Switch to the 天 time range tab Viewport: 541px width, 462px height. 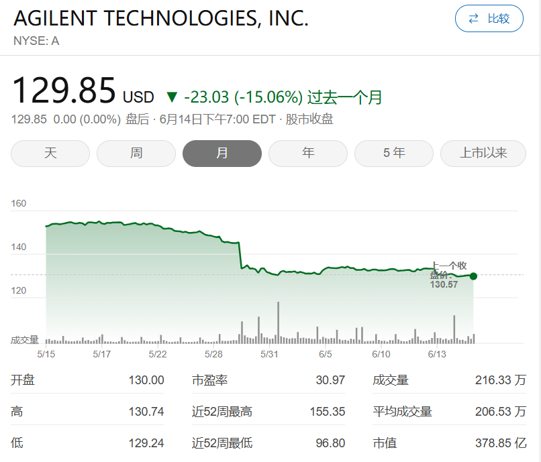pos(50,153)
